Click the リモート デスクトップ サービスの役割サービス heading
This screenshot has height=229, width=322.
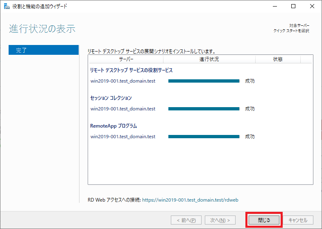[x=132, y=70]
